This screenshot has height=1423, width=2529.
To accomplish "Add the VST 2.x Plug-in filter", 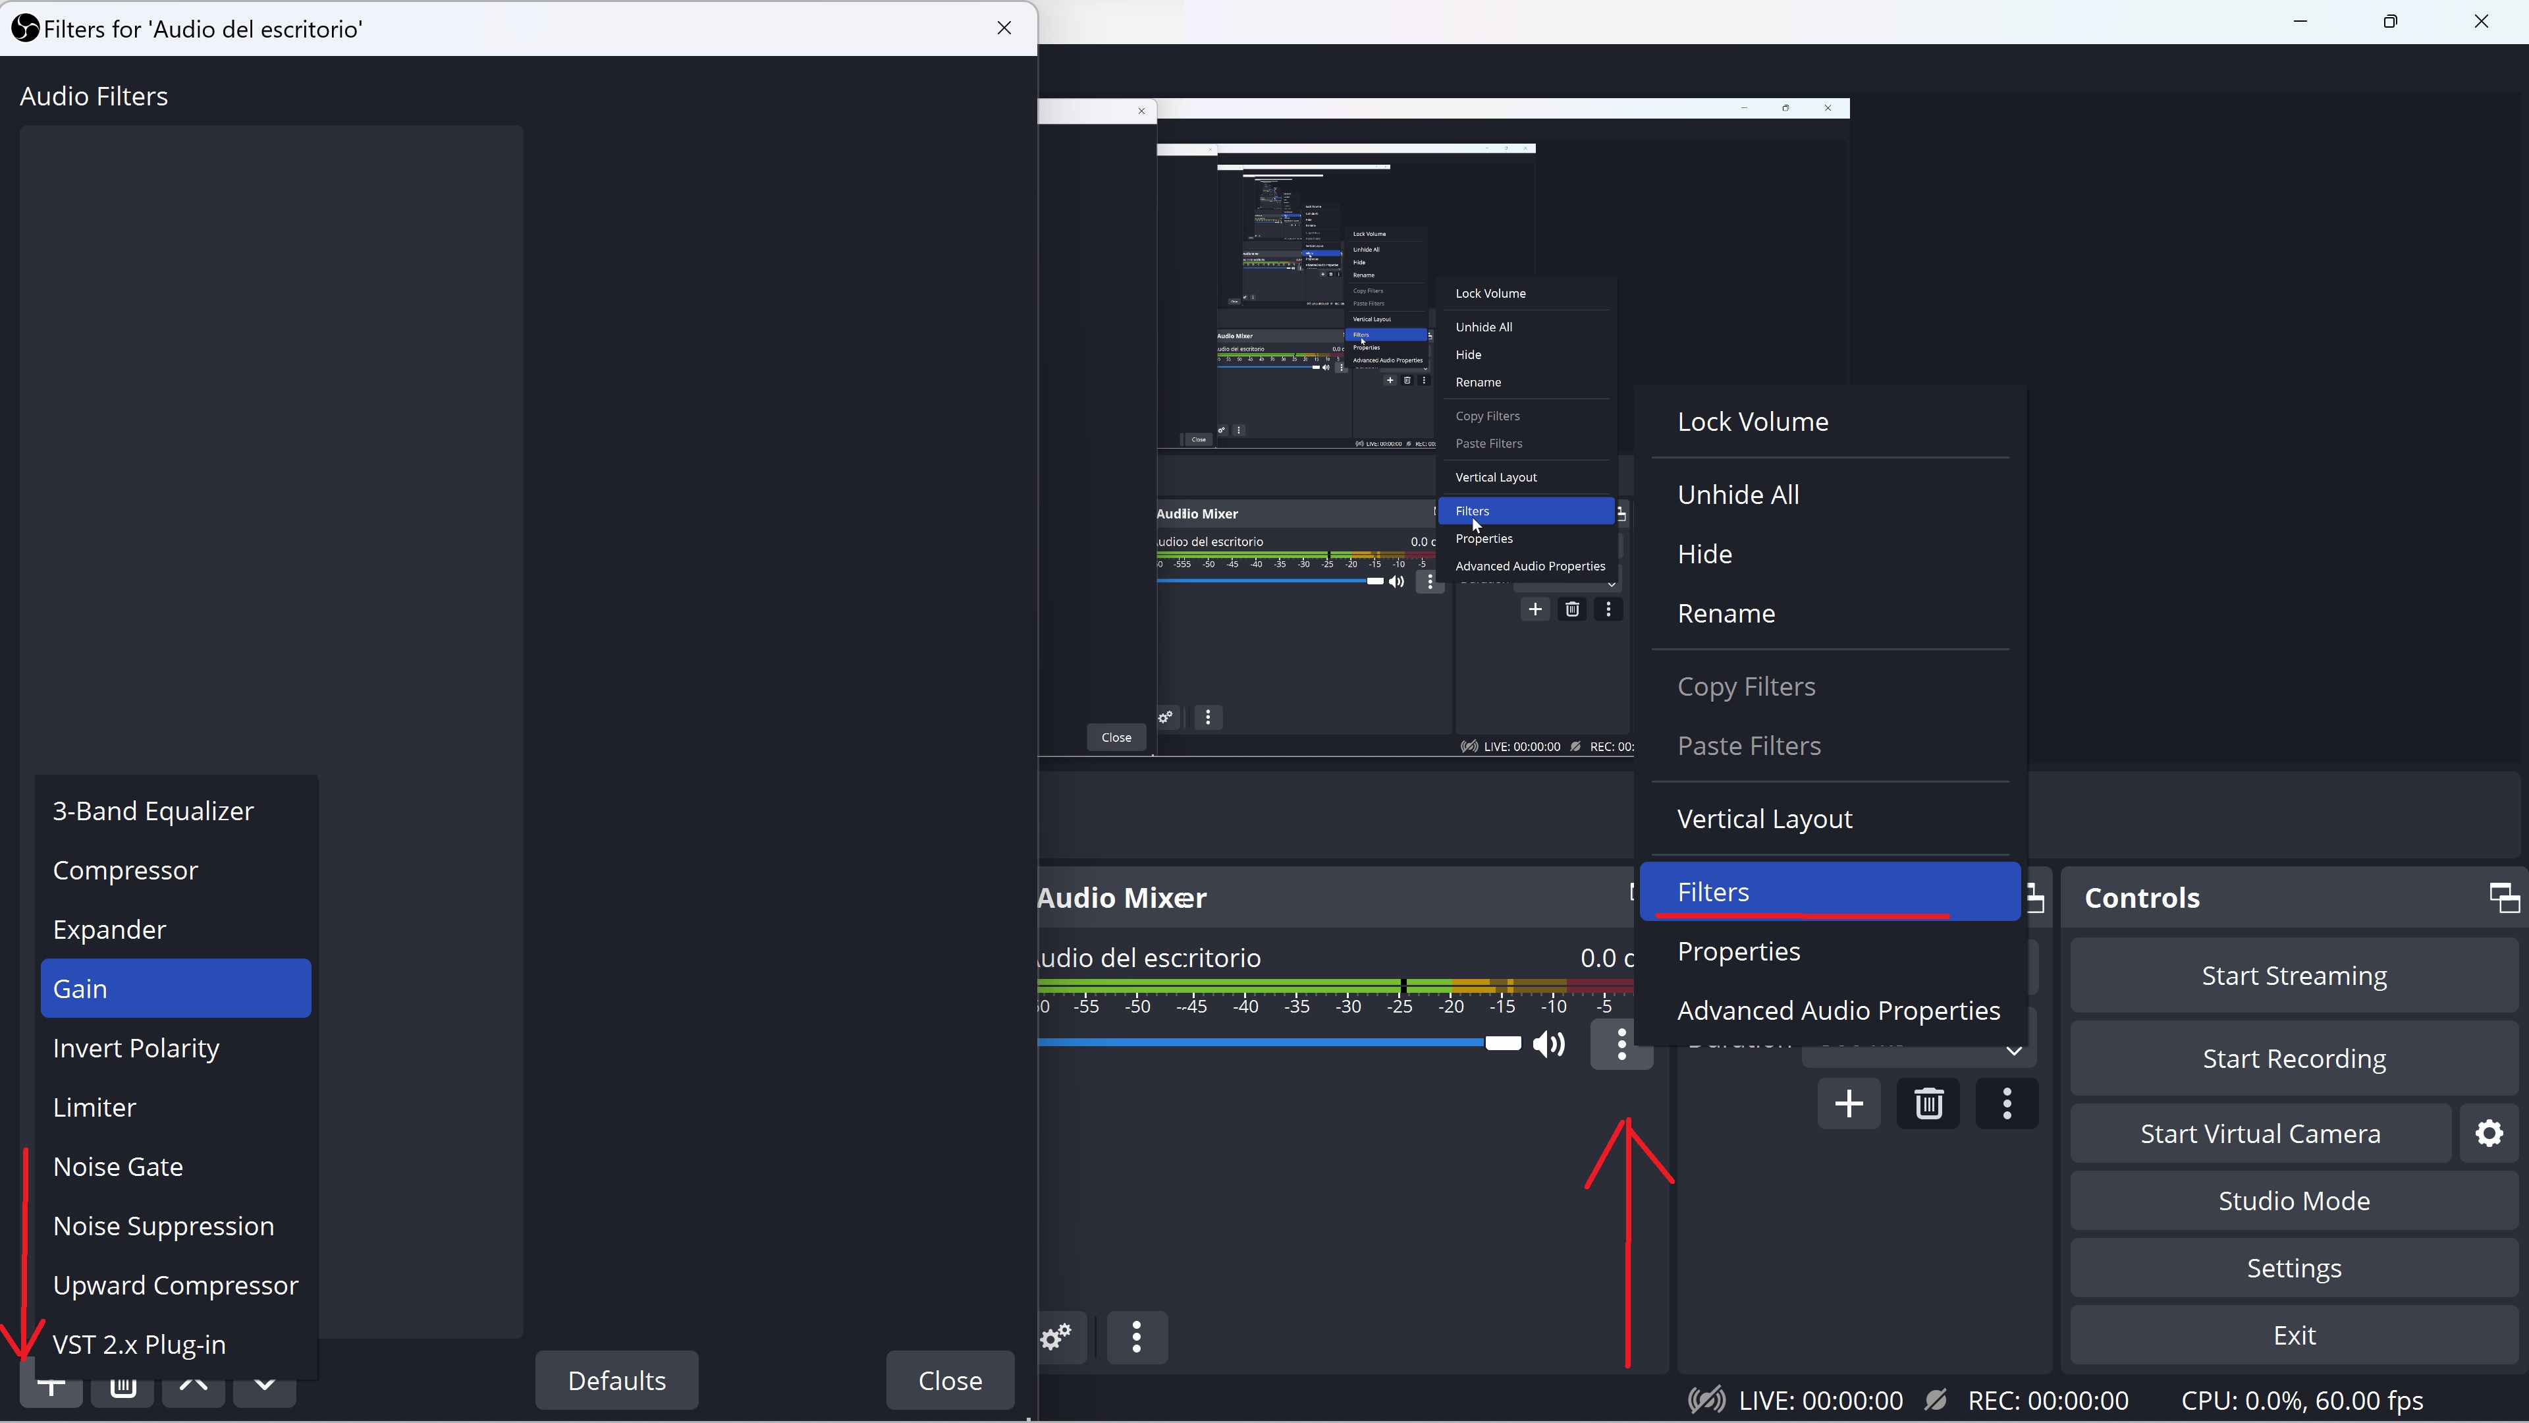I will tap(176, 1345).
